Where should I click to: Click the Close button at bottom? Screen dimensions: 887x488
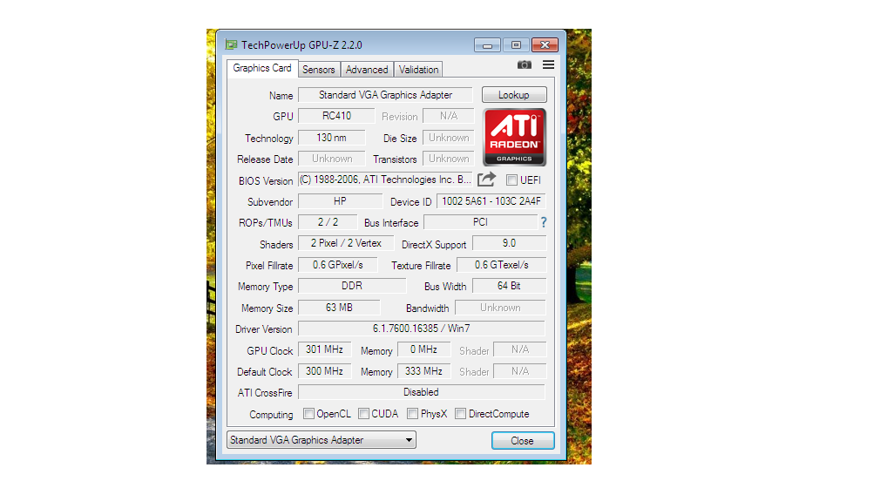(522, 440)
